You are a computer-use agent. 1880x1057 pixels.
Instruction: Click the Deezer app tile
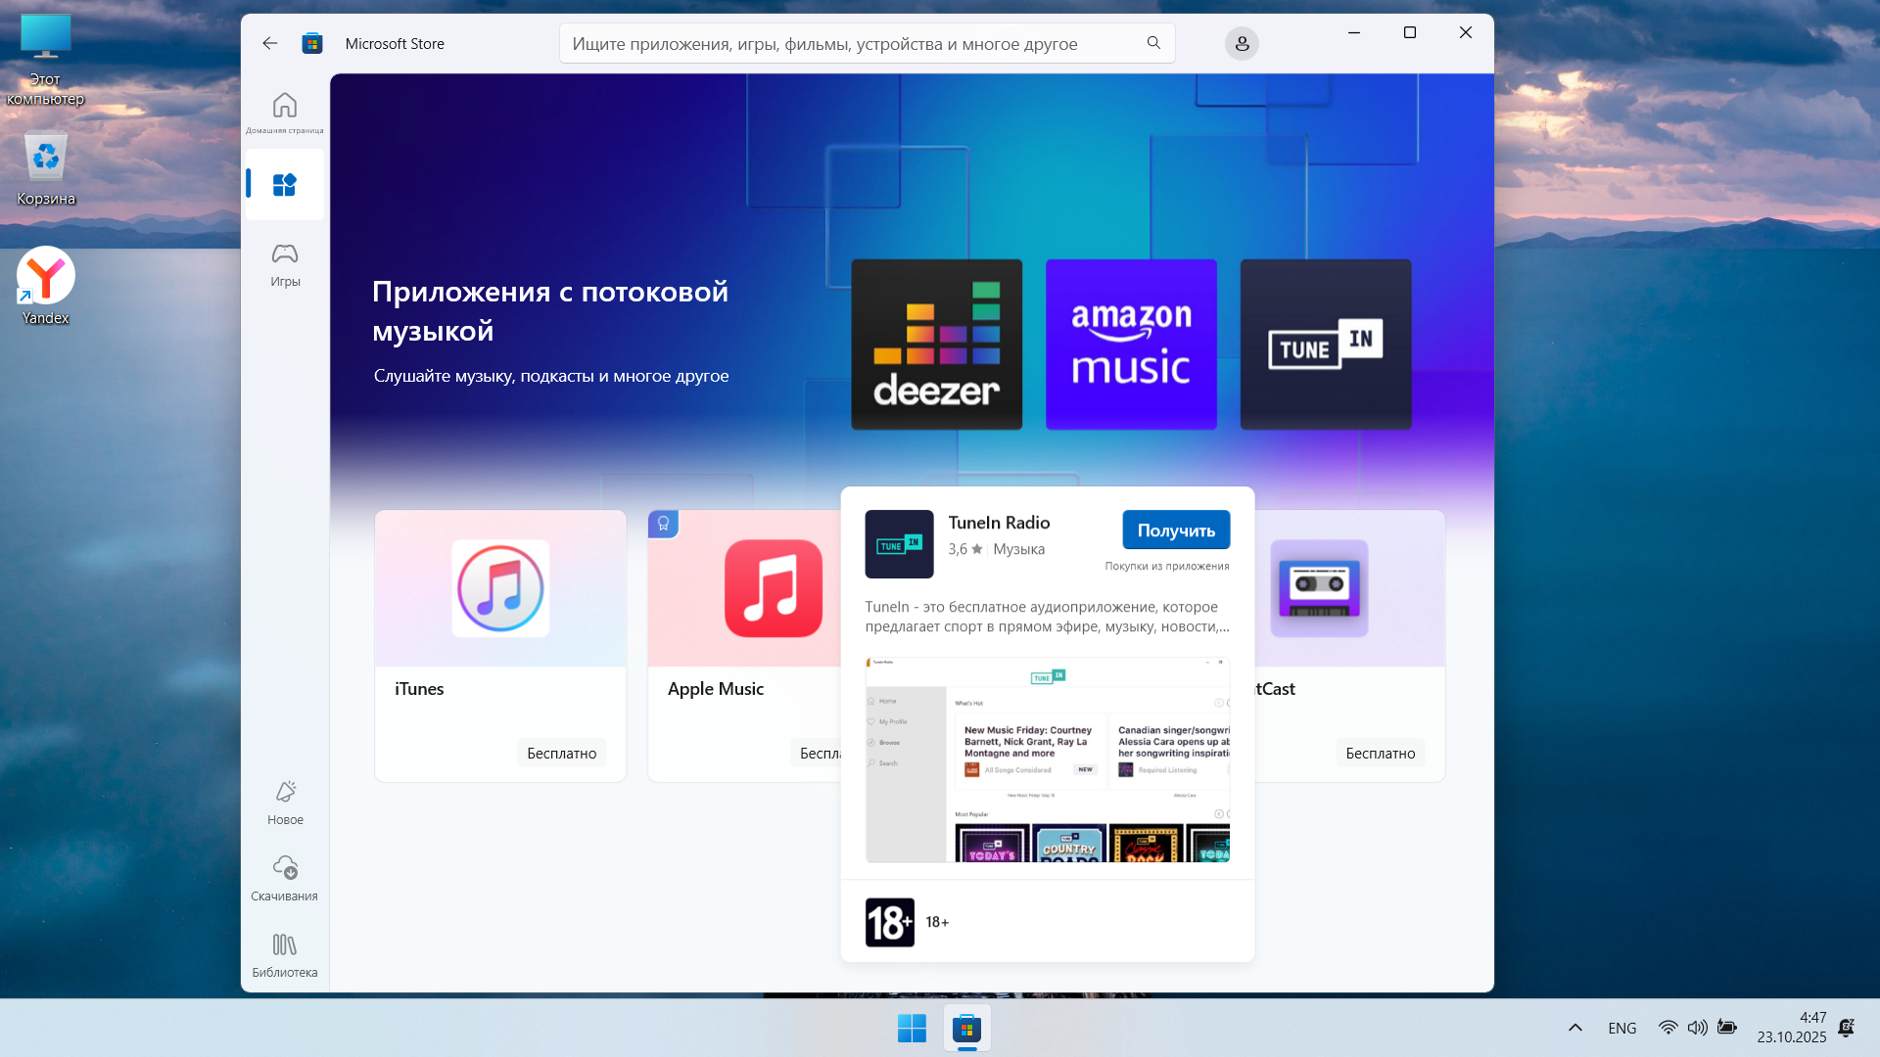[936, 344]
